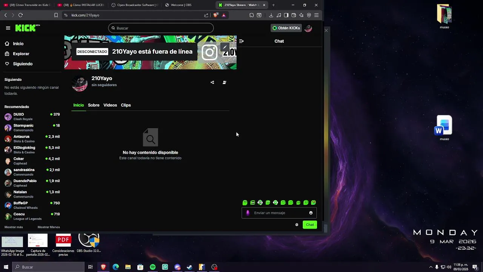Open recommended channel Antaurus

32,139
